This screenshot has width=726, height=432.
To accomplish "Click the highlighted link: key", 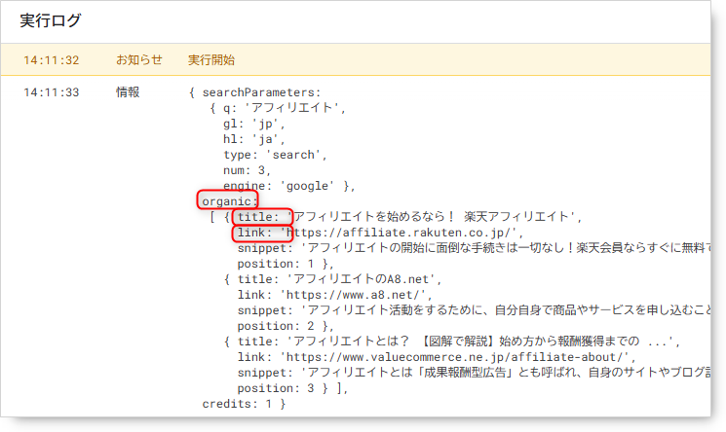I will (259, 234).
